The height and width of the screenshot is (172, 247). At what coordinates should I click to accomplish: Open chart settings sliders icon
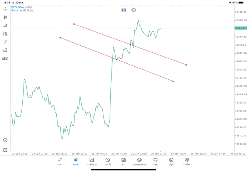5,34
